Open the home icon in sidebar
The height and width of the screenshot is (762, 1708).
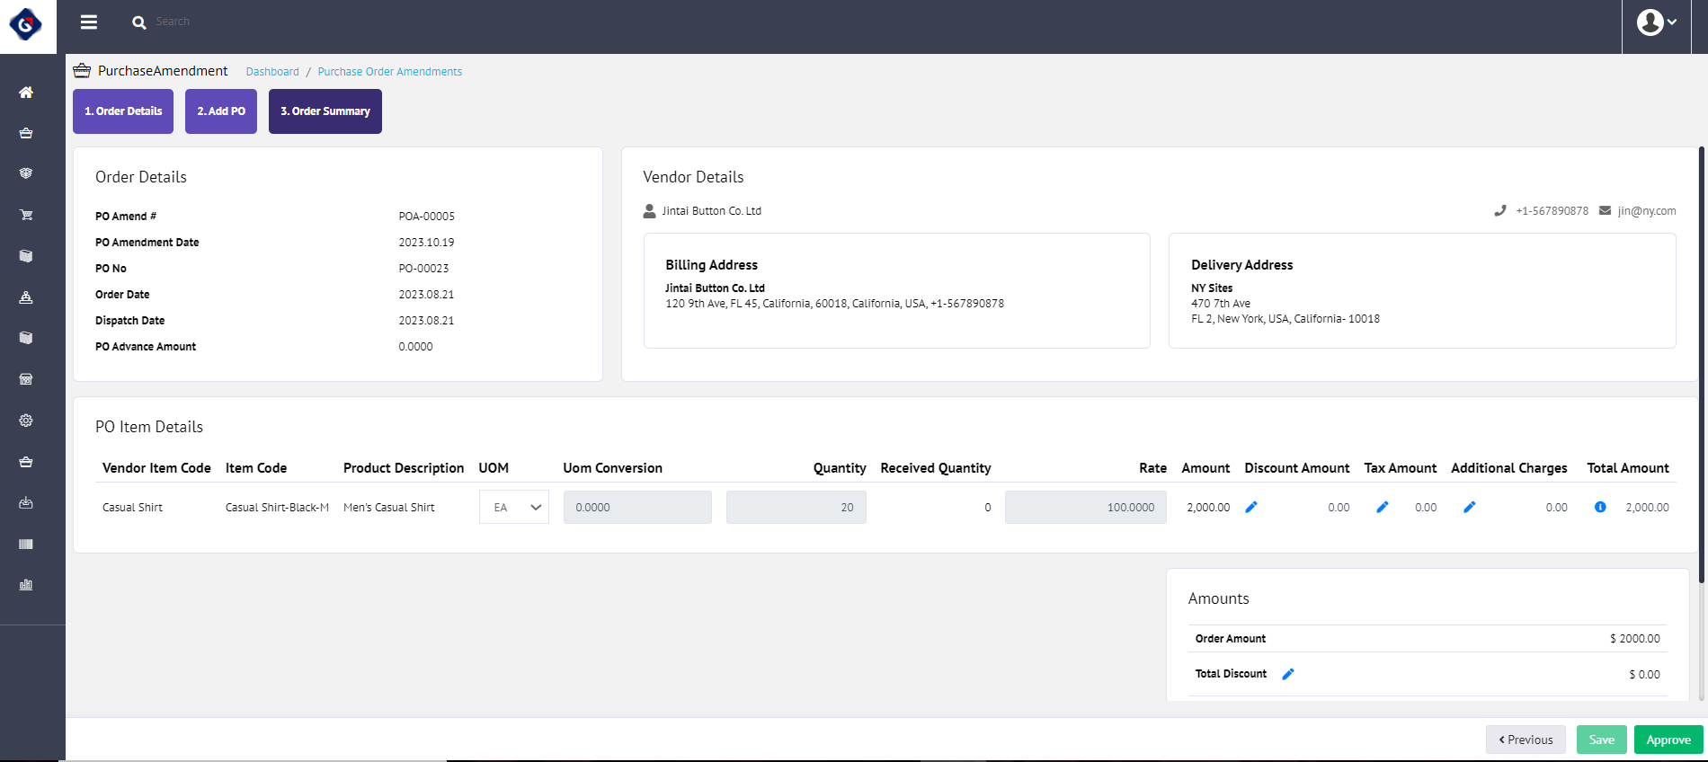click(x=26, y=93)
